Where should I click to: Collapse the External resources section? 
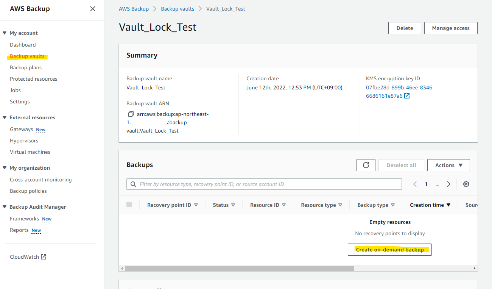tap(5, 117)
